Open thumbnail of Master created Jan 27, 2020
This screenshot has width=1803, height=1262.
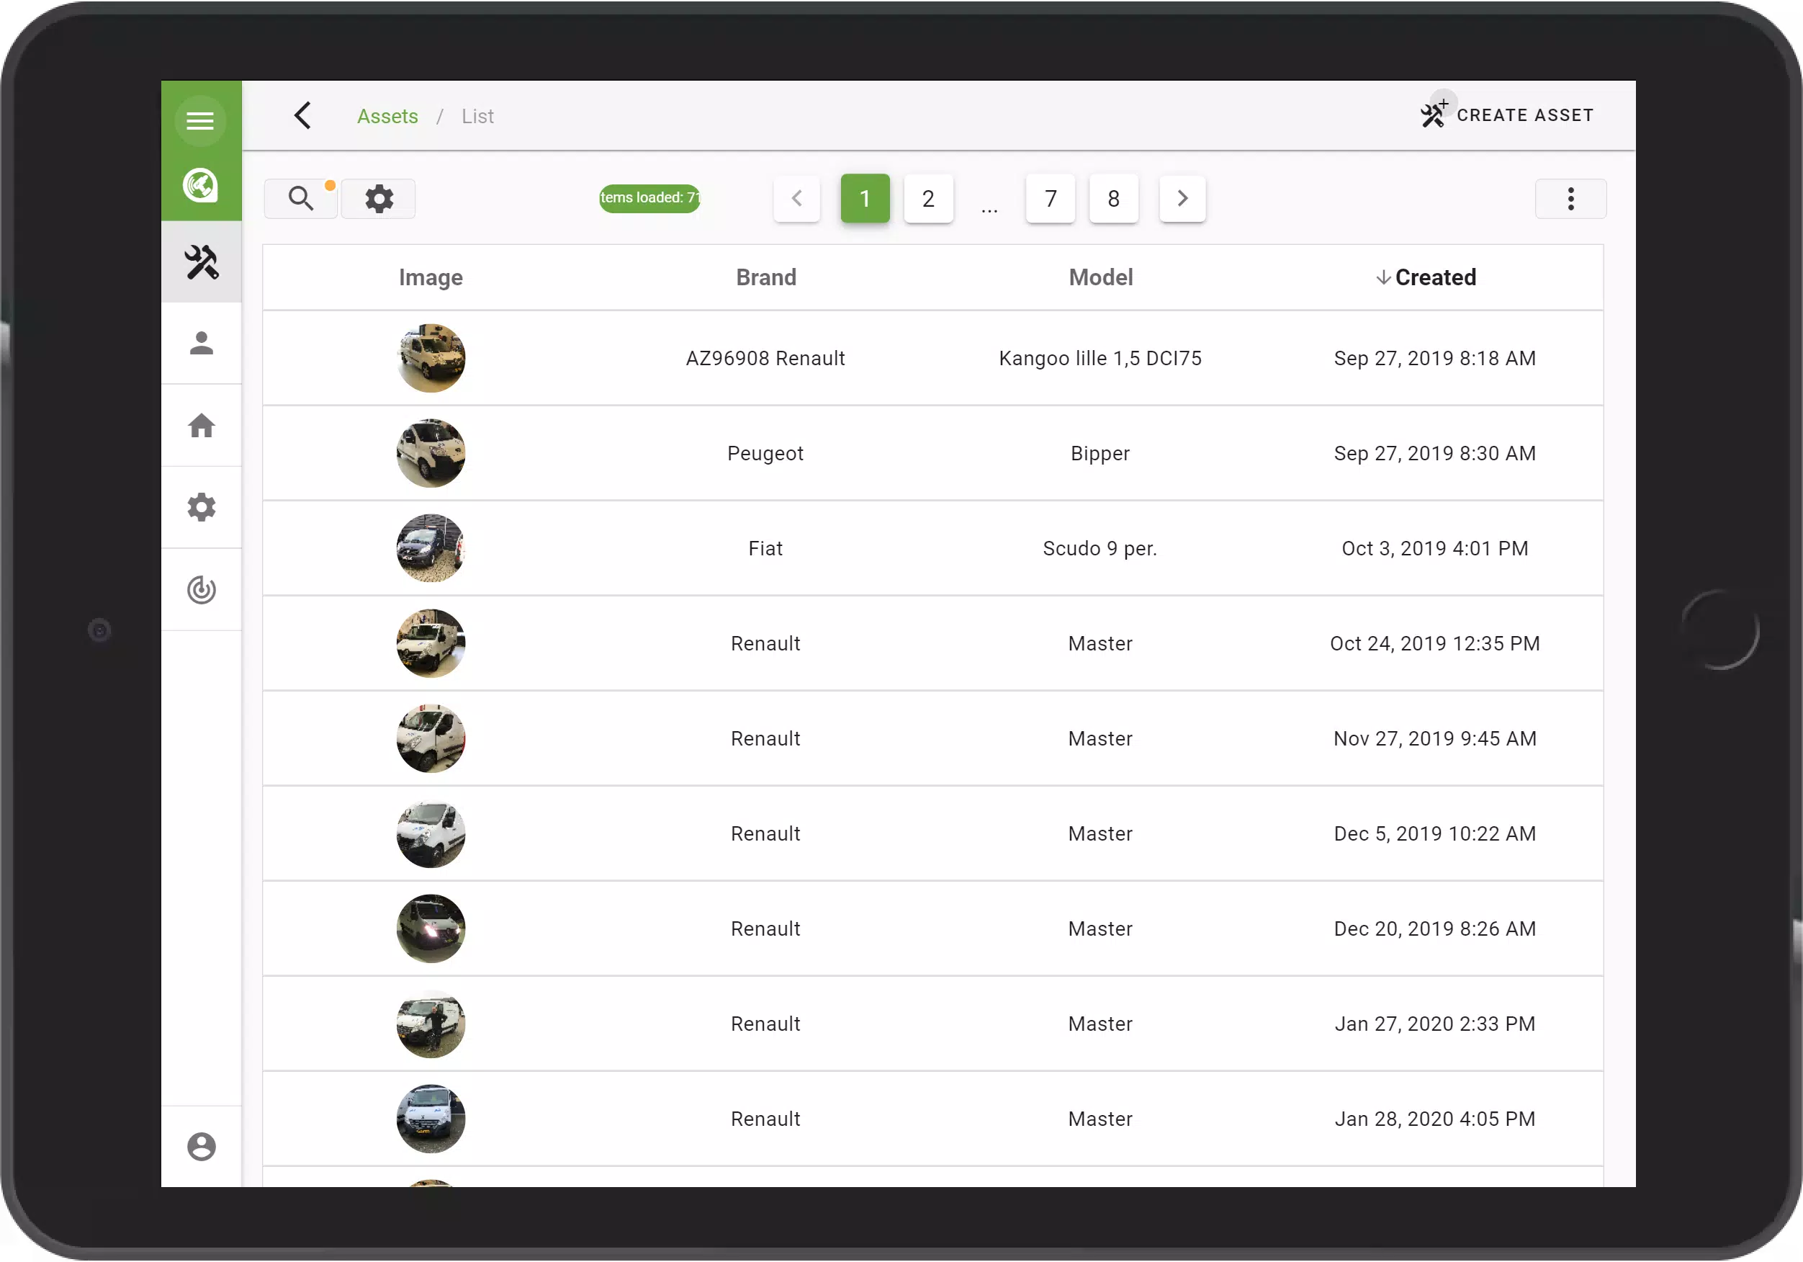[x=431, y=1024]
